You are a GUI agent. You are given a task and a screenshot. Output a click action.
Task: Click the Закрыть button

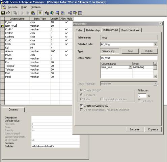[135, 130]
